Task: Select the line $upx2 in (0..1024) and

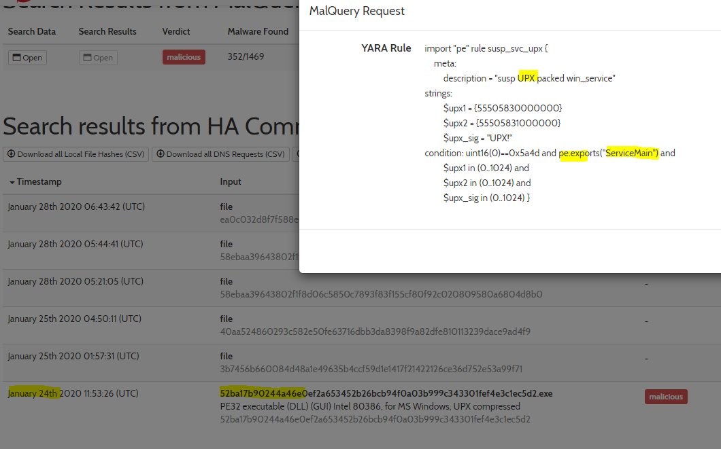Action: click(487, 183)
